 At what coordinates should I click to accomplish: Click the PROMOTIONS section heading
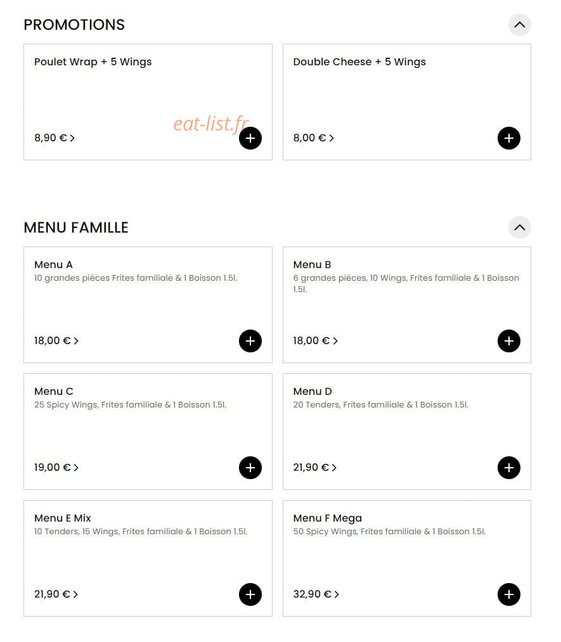coord(74,25)
